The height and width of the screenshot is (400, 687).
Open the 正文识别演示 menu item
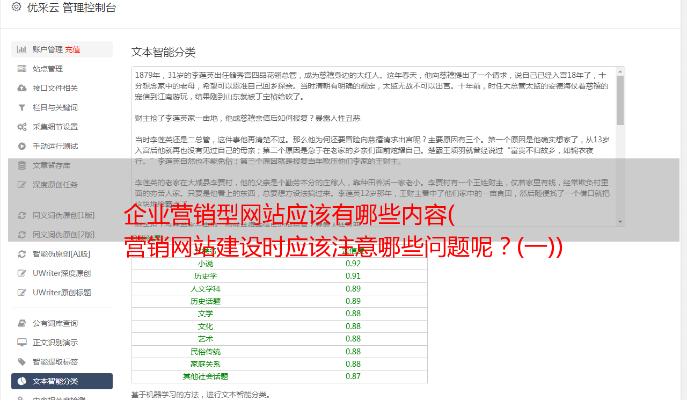point(62,343)
